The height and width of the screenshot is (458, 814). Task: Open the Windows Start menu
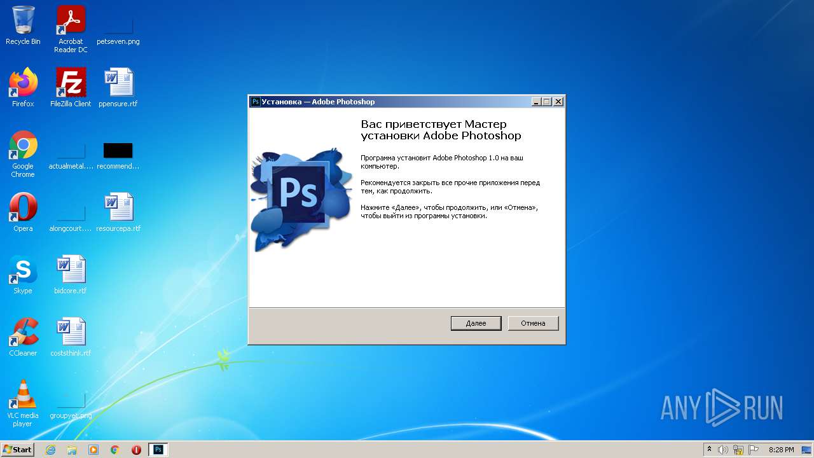point(17,449)
